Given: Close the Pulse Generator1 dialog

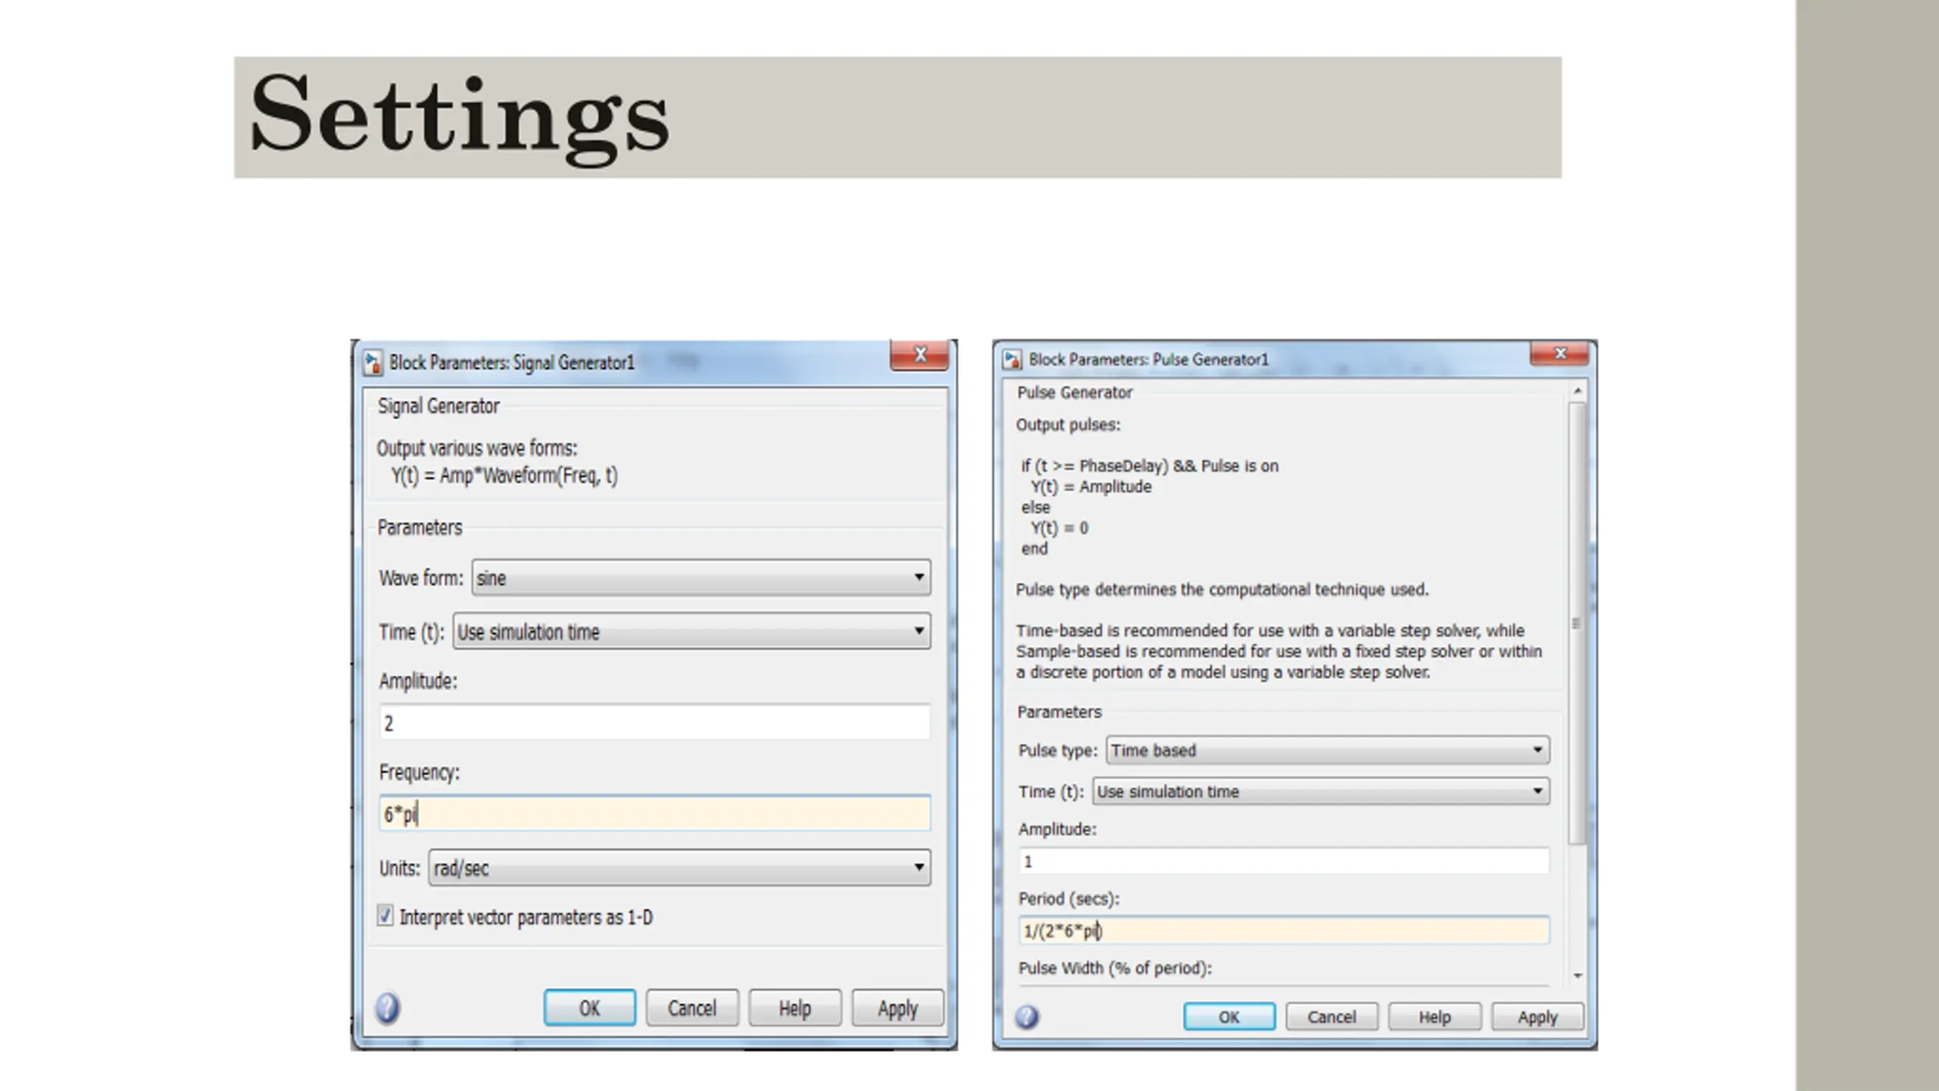Looking at the screenshot, I should tap(1560, 353).
